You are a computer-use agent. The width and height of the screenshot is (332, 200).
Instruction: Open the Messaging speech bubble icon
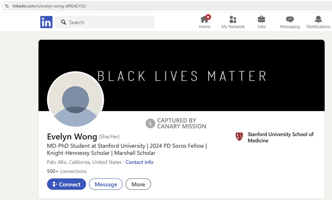tap(290, 19)
